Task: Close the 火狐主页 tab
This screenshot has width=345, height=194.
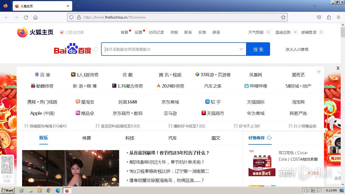Action: 68,6
